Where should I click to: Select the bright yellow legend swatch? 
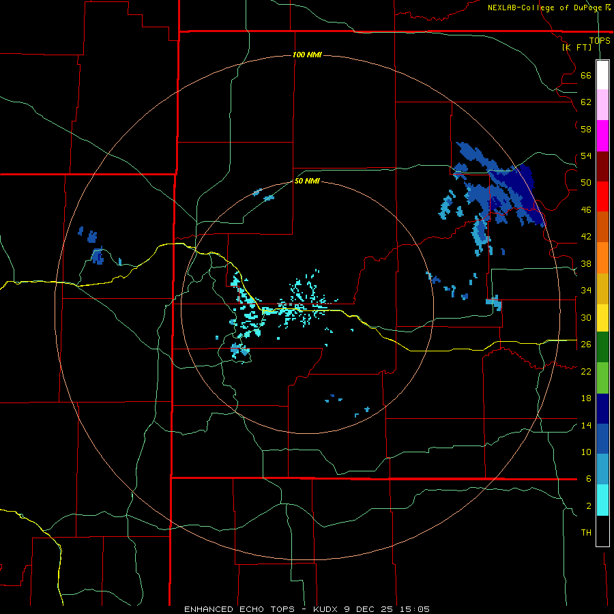[x=602, y=317]
